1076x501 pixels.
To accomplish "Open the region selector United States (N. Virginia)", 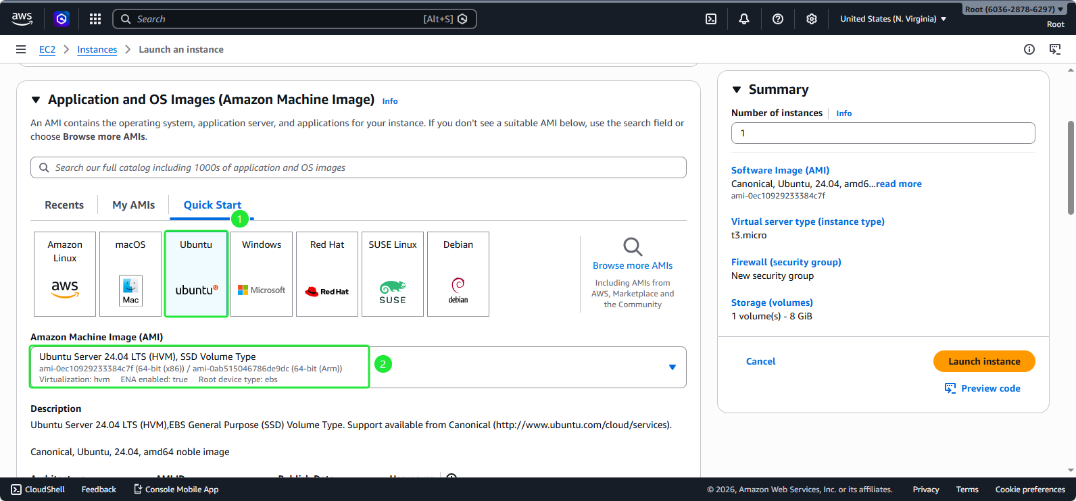I will tap(894, 19).
